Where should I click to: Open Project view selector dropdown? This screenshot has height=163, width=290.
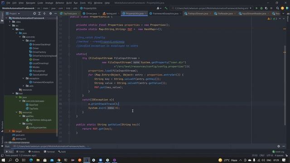[x=13, y=14]
